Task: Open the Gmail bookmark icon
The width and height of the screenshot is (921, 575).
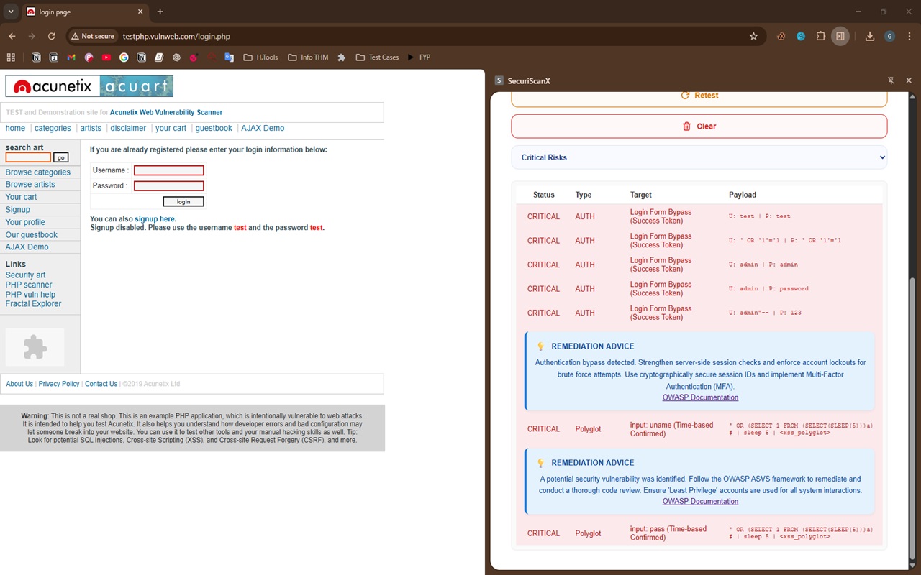Action: pos(71,57)
